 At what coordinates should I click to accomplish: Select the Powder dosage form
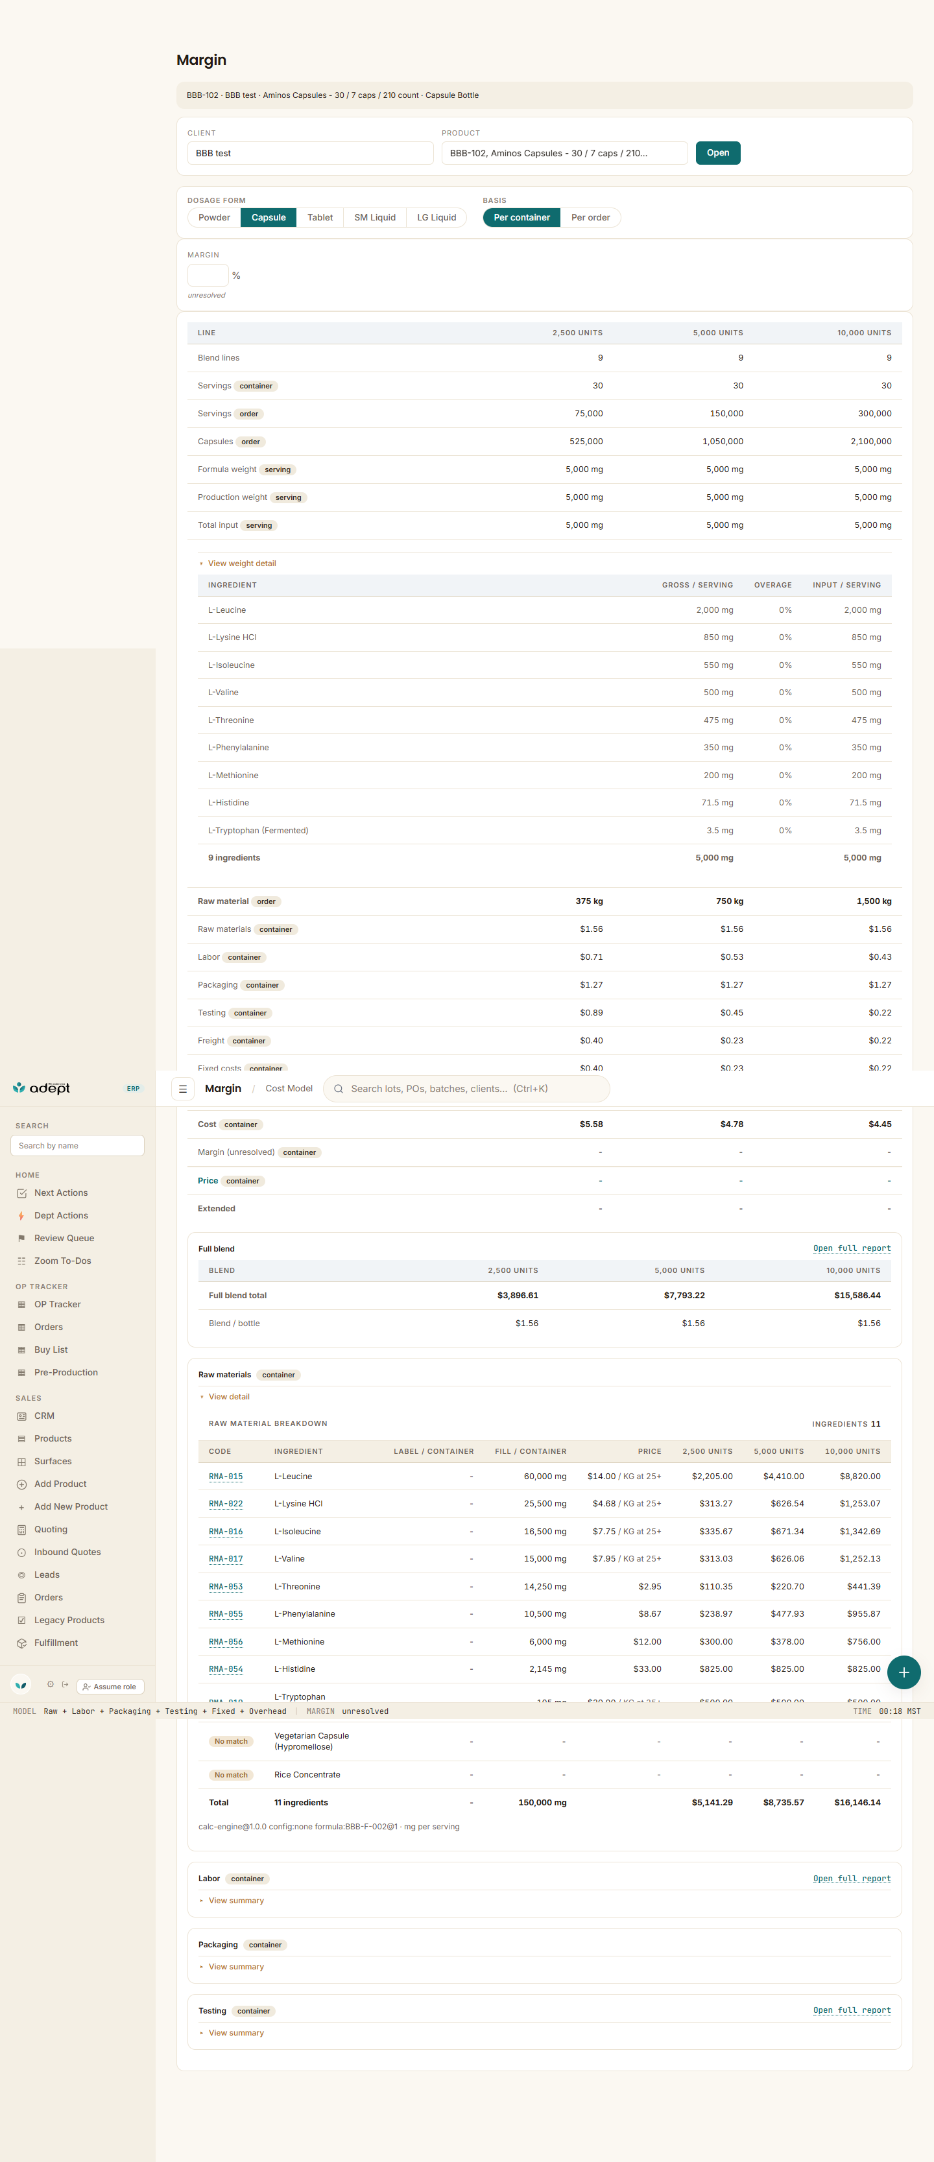pyautogui.click(x=214, y=217)
